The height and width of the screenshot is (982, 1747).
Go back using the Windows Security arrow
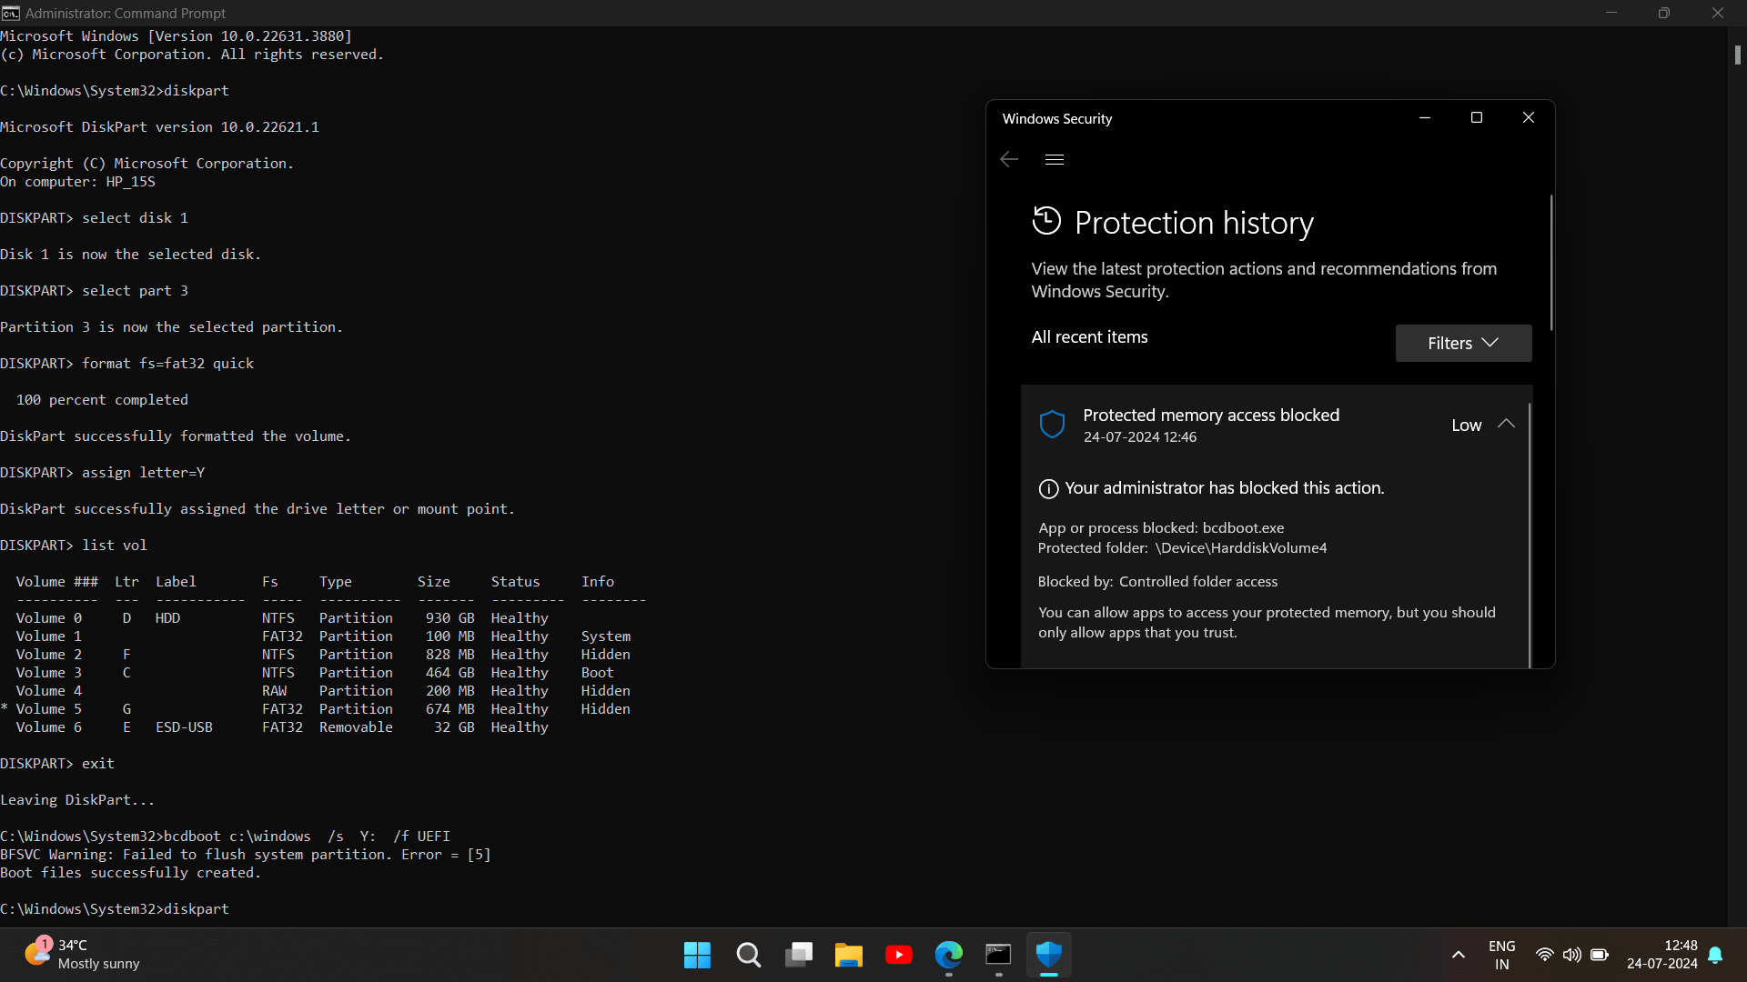click(1009, 159)
